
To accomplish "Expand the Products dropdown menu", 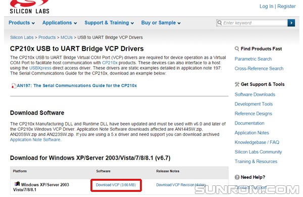I will pyautogui.click(x=22, y=23).
